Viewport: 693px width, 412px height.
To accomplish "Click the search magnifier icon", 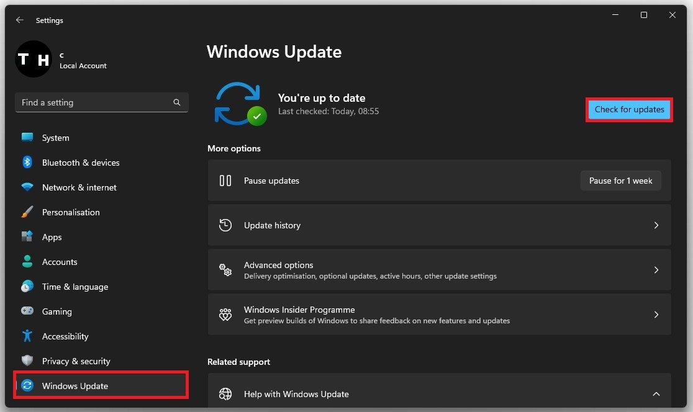I will 177,102.
